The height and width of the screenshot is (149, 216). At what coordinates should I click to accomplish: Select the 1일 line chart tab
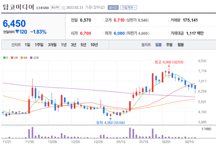[27, 45]
